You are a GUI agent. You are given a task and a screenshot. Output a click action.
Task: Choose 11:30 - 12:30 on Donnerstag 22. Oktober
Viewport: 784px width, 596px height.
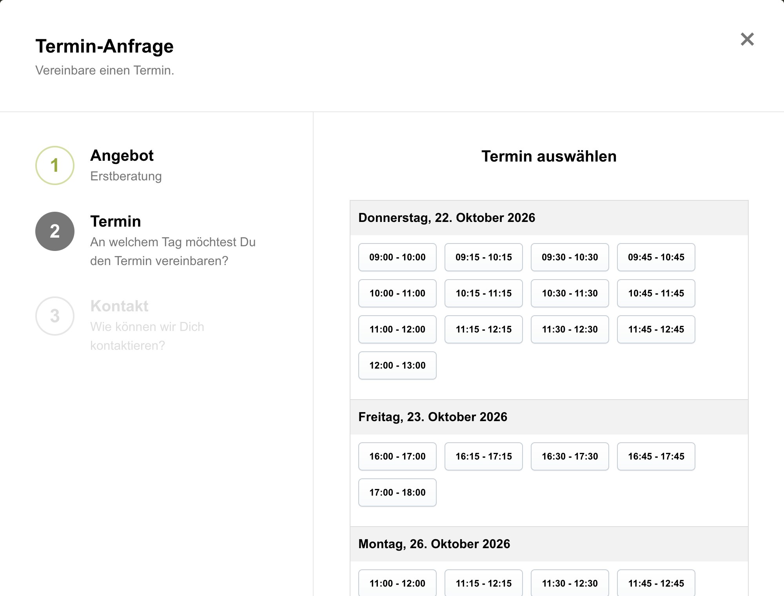click(570, 329)
